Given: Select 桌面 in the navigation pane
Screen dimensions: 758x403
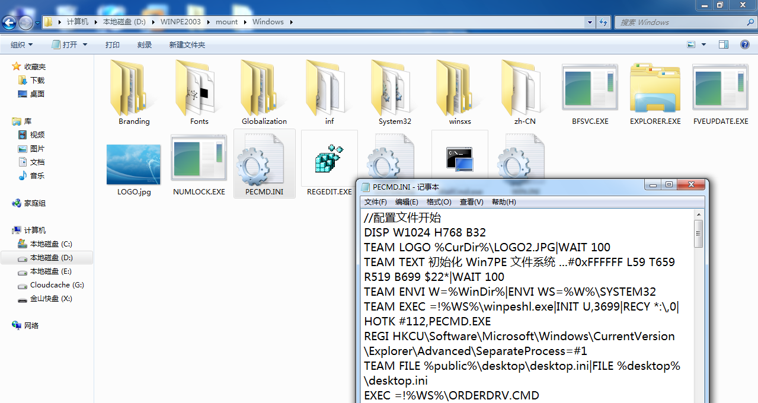Looking at the screenshot, I should click(37, 94).
